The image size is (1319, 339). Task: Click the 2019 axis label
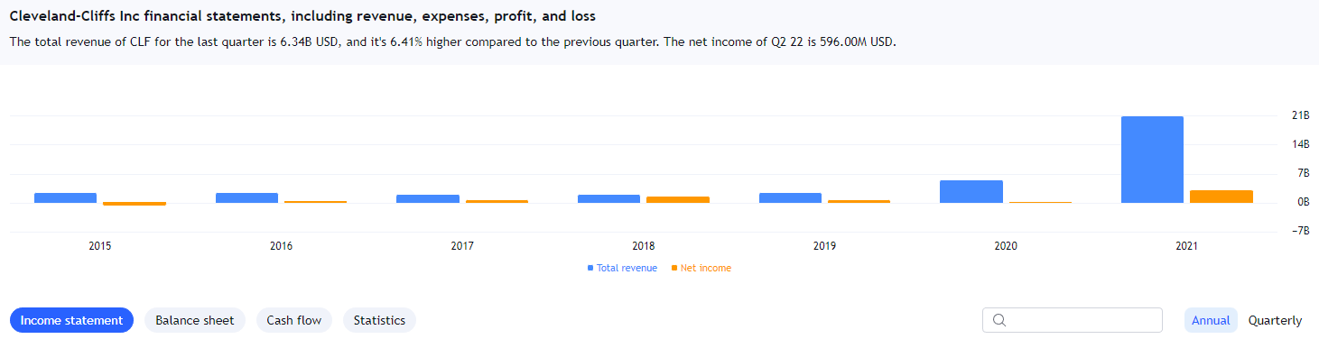coord(824,245)
